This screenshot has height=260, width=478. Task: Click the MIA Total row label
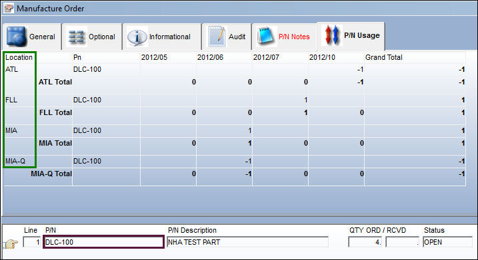point(55,143)
